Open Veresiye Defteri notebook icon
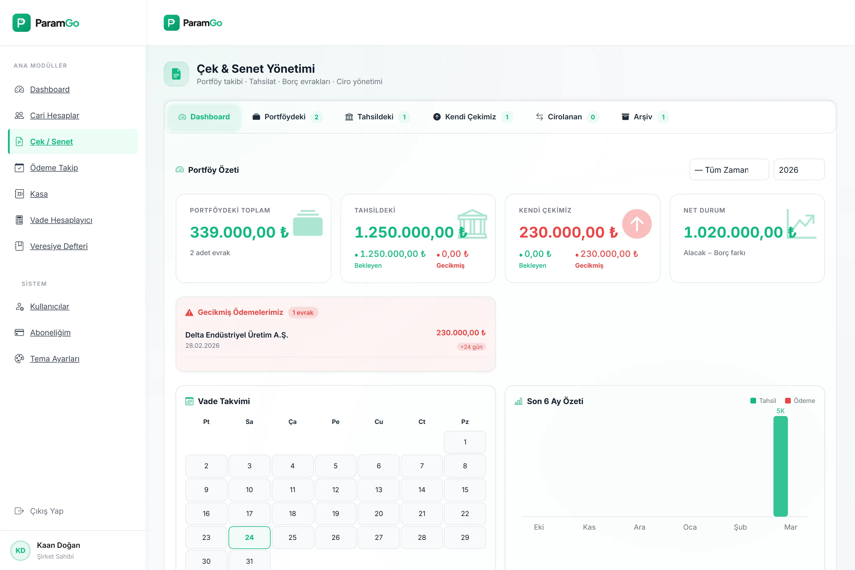This screenshot has width=855, height=570. point(19,246)
